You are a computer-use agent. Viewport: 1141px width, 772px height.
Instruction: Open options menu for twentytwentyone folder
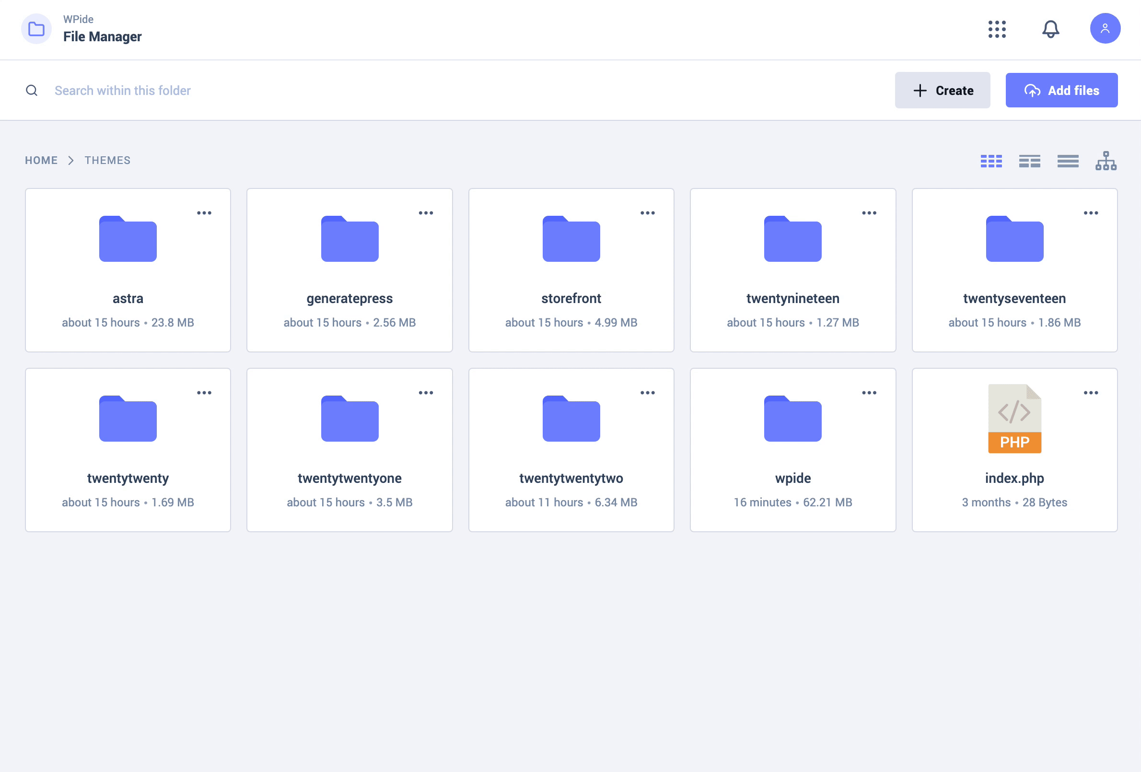426,393
